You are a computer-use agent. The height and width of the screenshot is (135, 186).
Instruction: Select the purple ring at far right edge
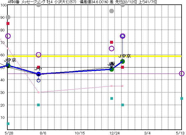[182, 74]
